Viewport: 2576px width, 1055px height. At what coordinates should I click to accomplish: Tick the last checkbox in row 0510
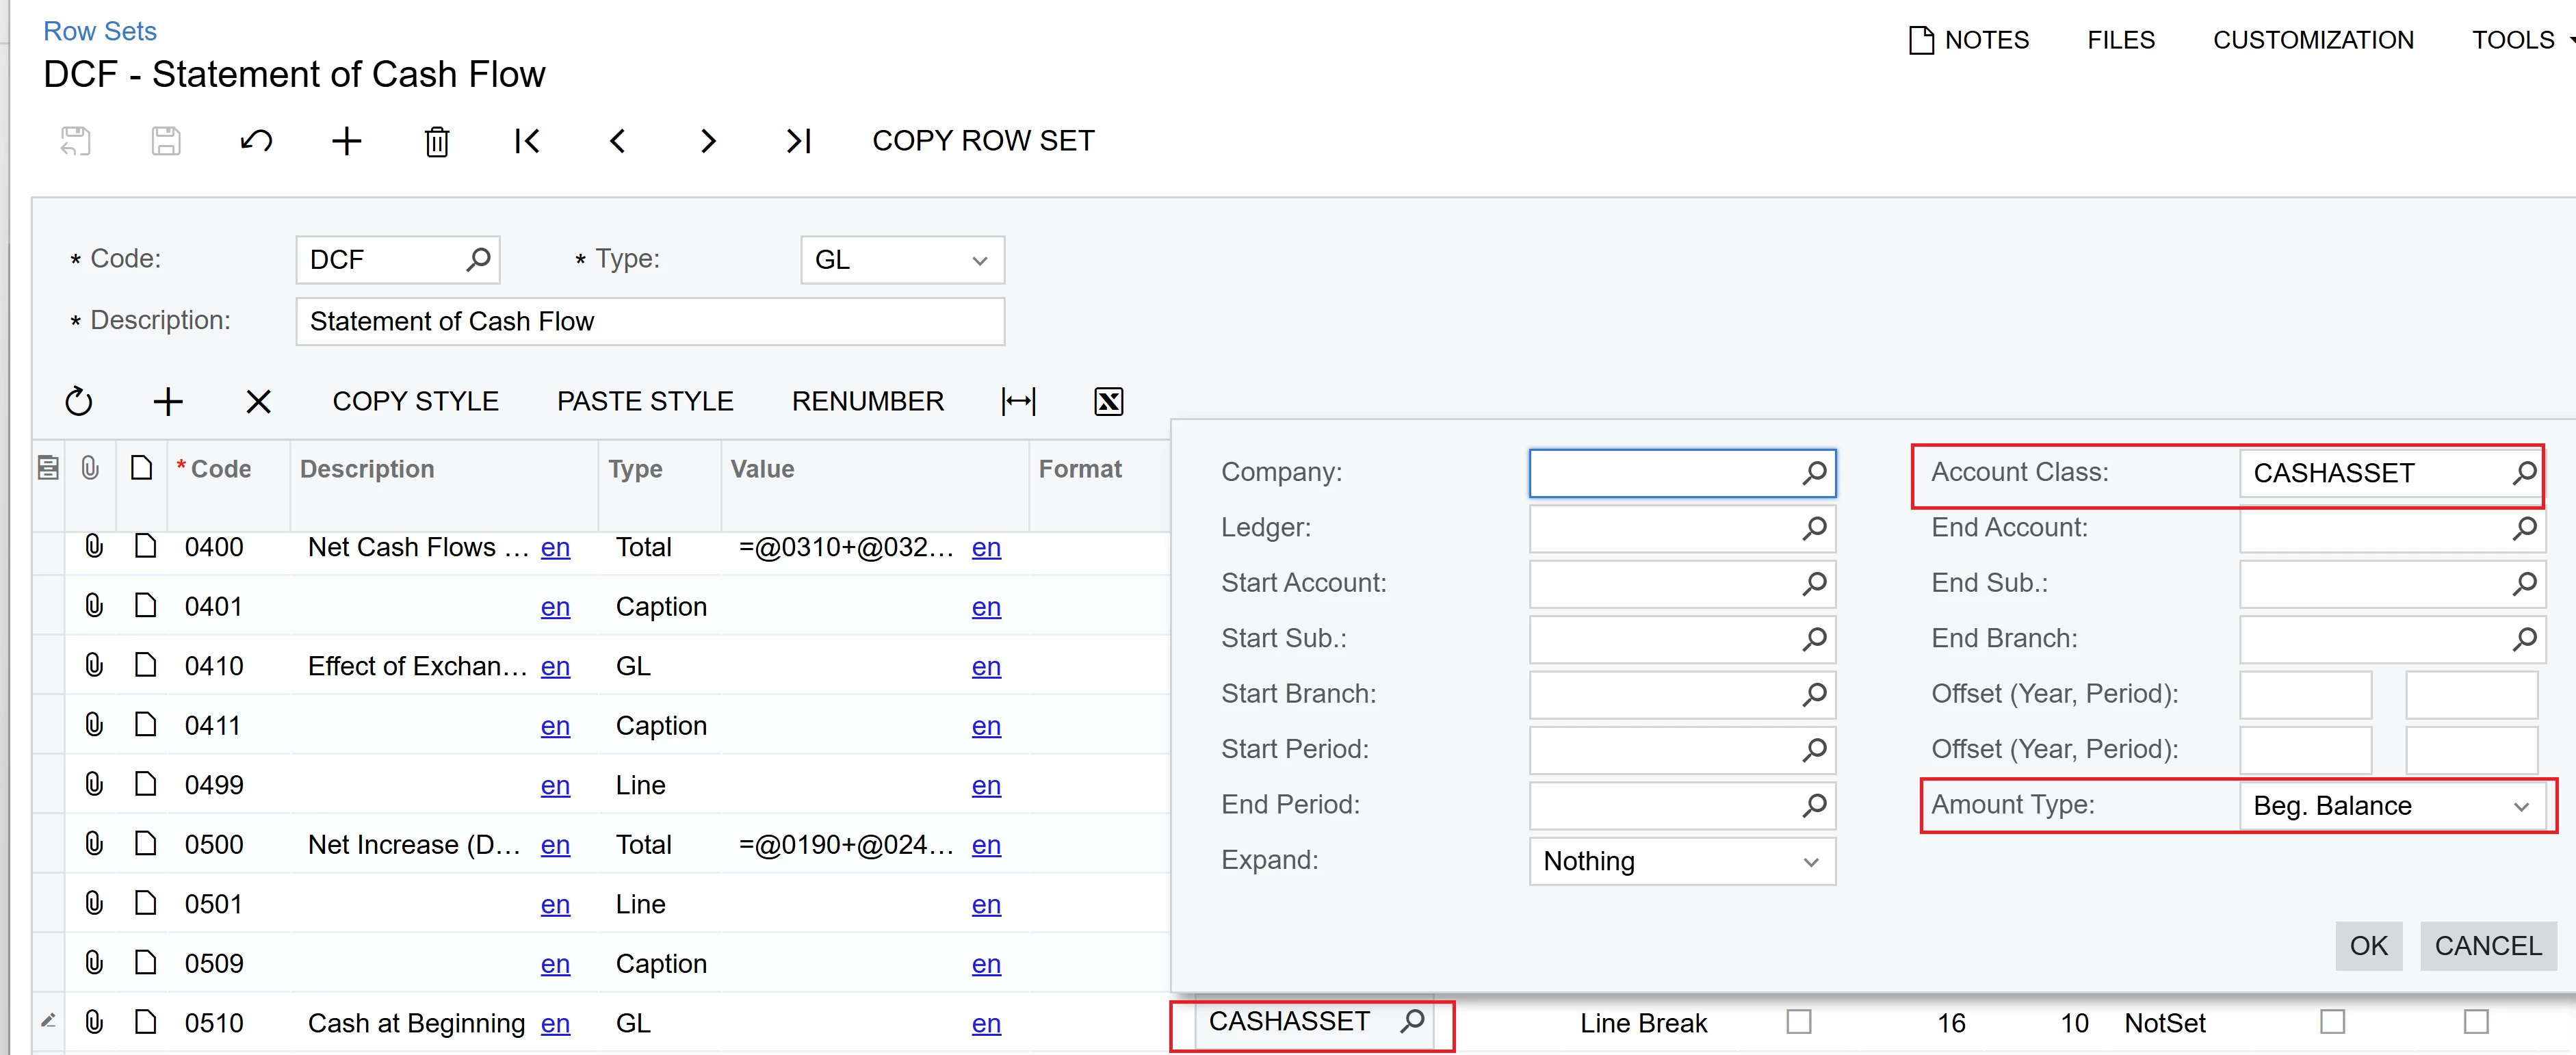tap(2476, 1021)
